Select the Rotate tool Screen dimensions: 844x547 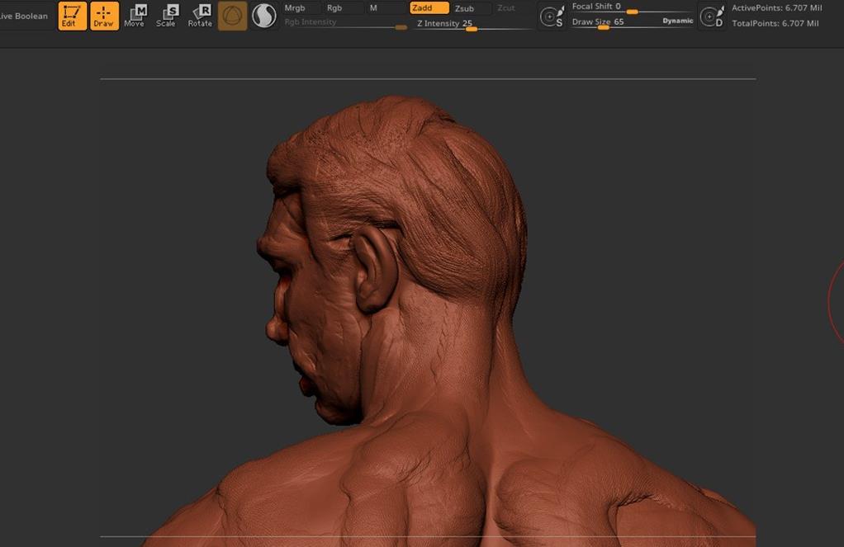[x=201, y=16]
